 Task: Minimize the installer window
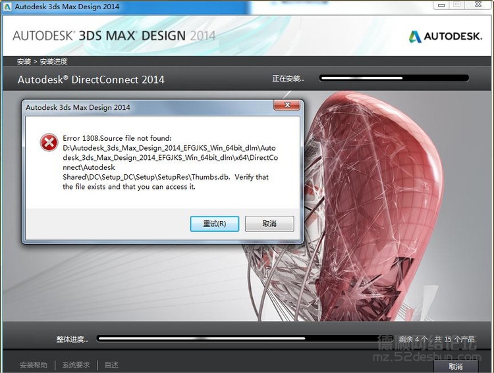[x=441, y=5]
